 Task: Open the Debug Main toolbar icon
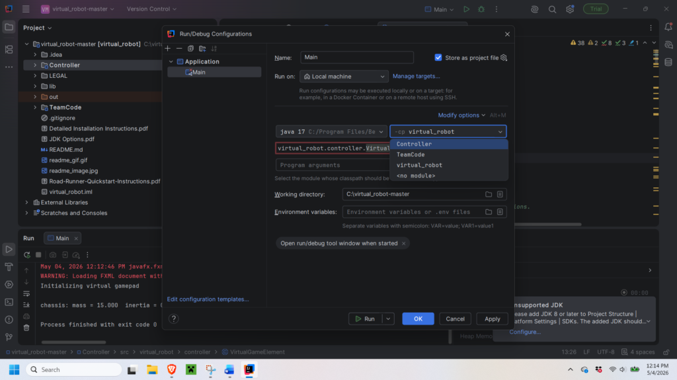tap(481, 9)
